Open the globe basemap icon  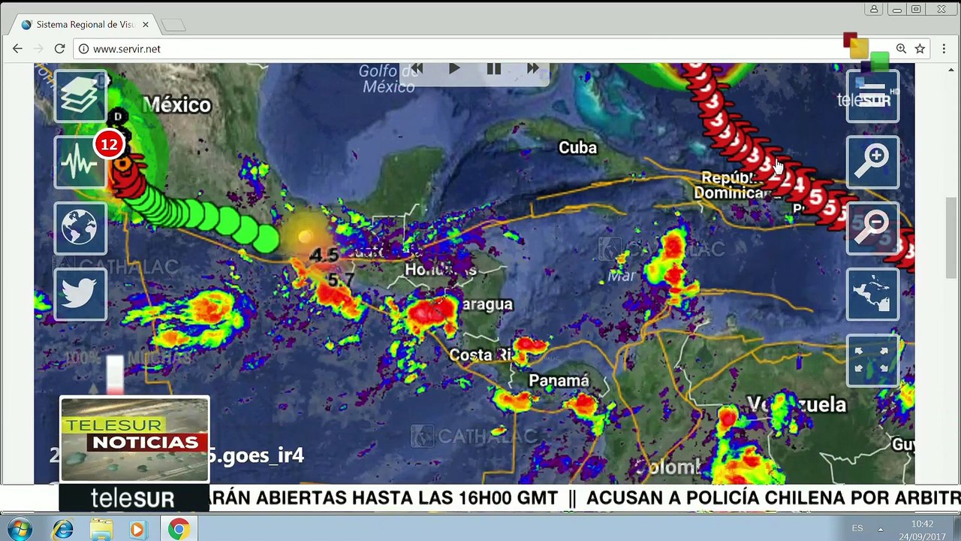click(80, 228)
